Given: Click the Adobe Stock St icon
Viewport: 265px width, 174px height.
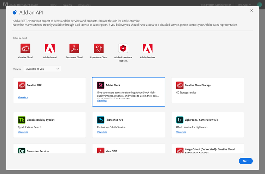Looking at the screenshot, I should [x=101, y=85].
